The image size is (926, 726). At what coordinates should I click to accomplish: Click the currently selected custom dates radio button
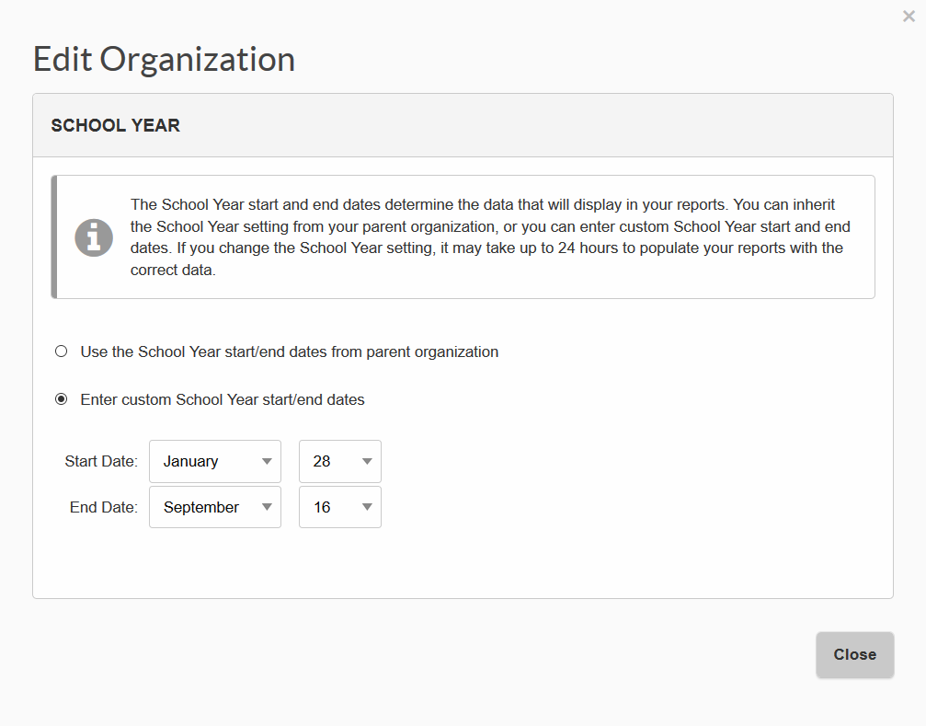pyautogui.click(x=61, y=398)
